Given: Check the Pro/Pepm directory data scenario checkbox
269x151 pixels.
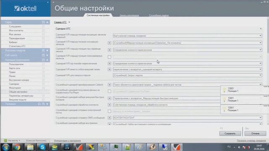Looking at the screenshot, I should (109, 91).
